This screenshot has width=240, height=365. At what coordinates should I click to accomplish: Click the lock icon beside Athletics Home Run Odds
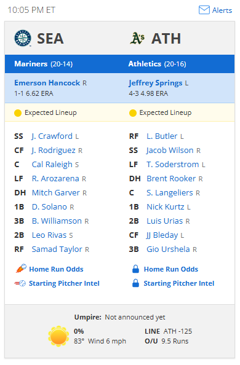coord(136,269)
